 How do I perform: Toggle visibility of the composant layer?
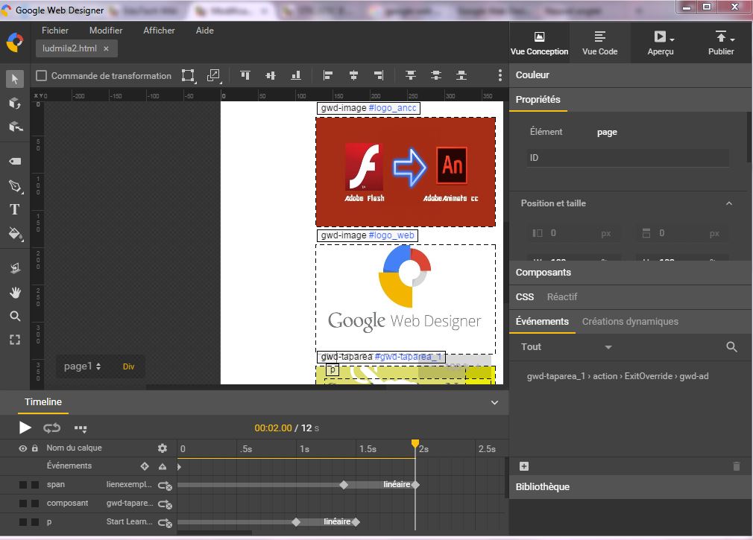pos(22,504)
